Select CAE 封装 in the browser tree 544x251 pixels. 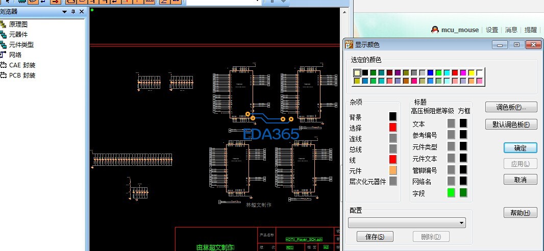pyautogui.click(x=22, y=65)
